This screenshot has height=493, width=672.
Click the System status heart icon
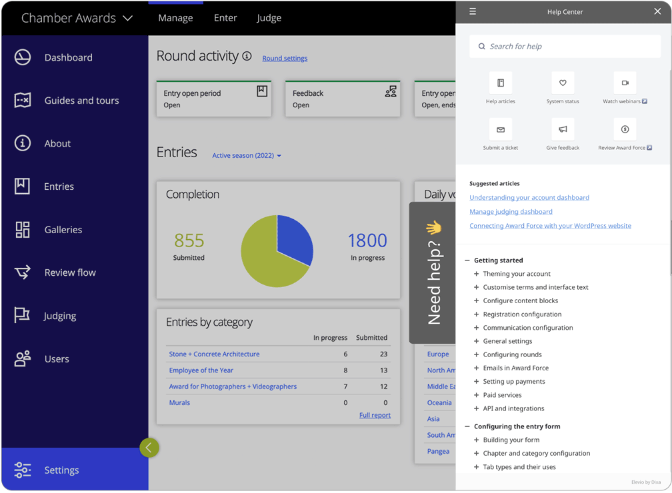pyautogui.click(x=563, y=83)
